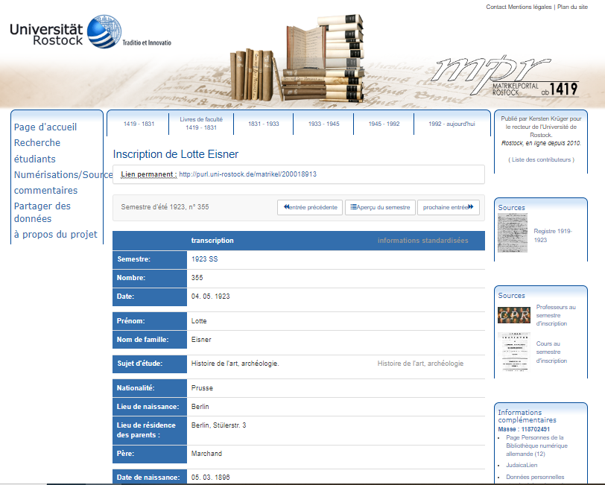
Task: Click the permanent link purl URL
Action: [247, 174]
